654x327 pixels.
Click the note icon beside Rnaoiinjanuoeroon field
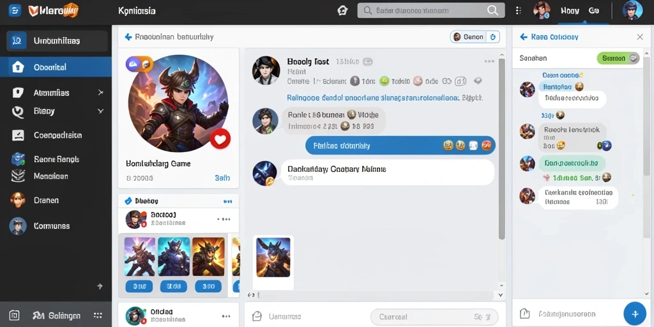[525, 314]
